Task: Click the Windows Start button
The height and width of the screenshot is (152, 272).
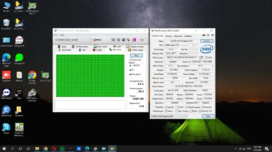Action: (x=4, y=148)
